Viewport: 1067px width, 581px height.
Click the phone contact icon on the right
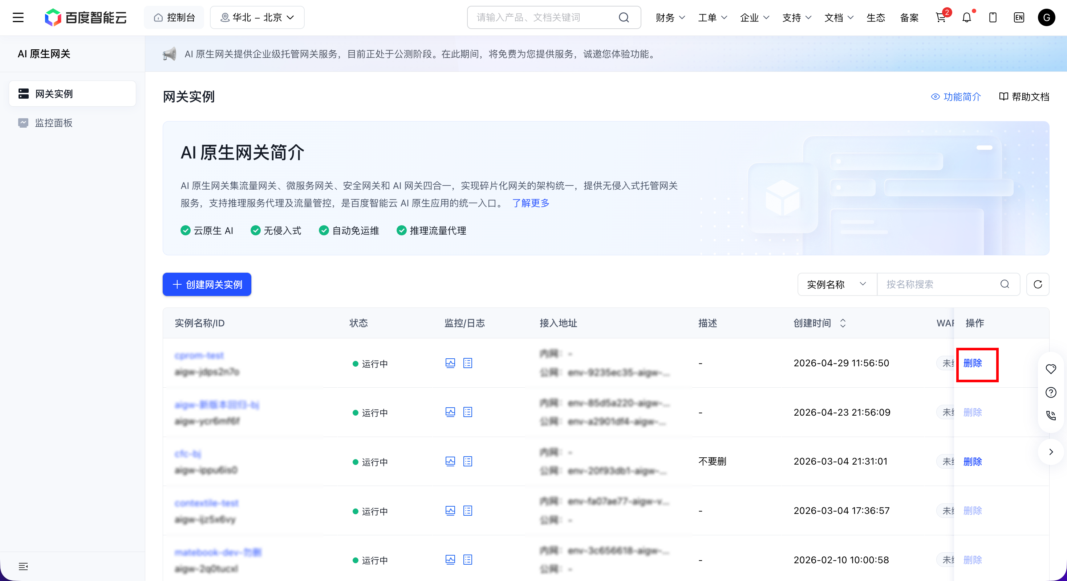pos(1051,416)
